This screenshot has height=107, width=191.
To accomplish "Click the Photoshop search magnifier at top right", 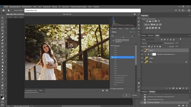I will [x=179, y=10].
